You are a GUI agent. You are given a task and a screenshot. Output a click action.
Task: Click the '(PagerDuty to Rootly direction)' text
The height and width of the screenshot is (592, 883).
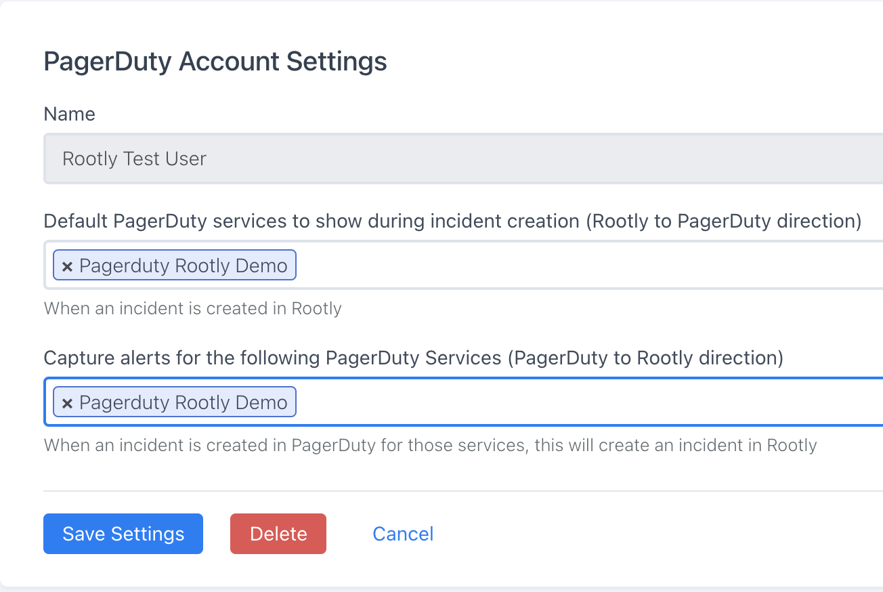pos(645,358)
